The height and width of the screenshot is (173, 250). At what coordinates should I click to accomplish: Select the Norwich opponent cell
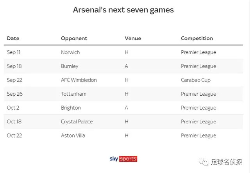[70, 52]
